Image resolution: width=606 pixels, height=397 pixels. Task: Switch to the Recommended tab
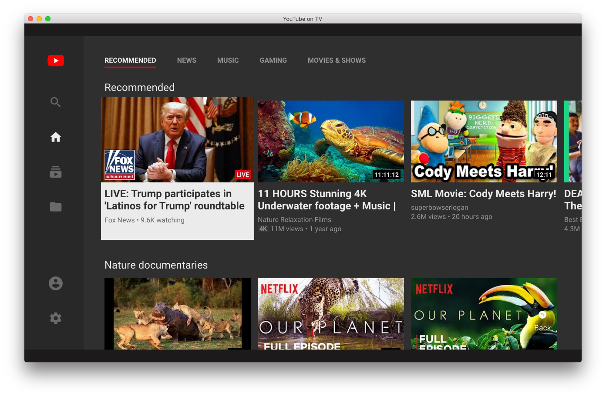130,61
